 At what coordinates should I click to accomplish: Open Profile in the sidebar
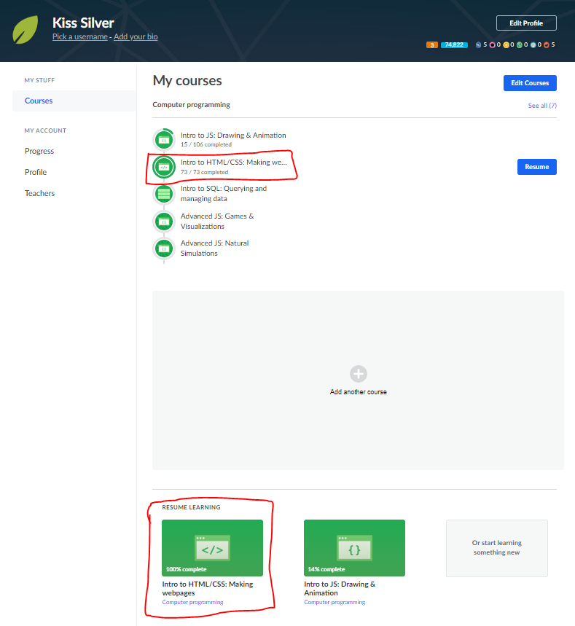[36, 172]
